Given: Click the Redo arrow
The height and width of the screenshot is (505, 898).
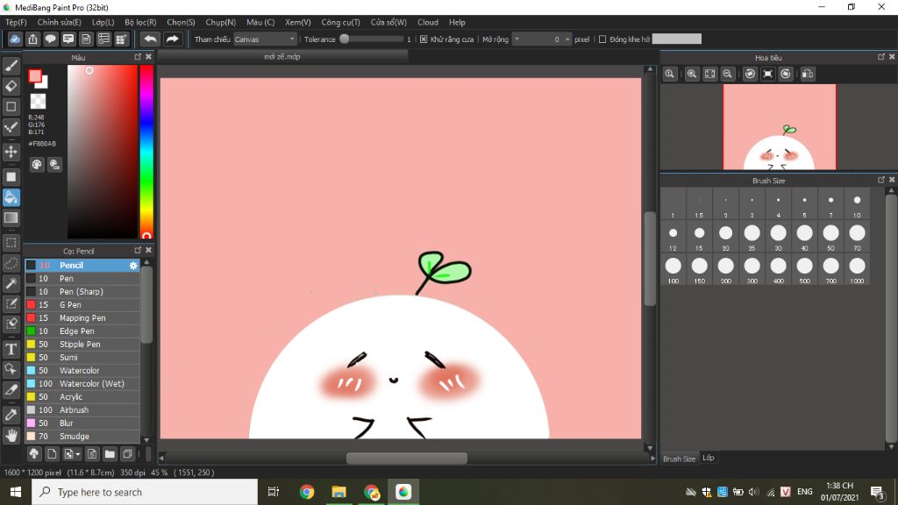Looking at the screenshot, I should 172,39.
